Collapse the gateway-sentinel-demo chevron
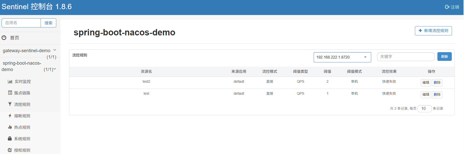This screenshot has width=464, height=154. tap(54, 50)
